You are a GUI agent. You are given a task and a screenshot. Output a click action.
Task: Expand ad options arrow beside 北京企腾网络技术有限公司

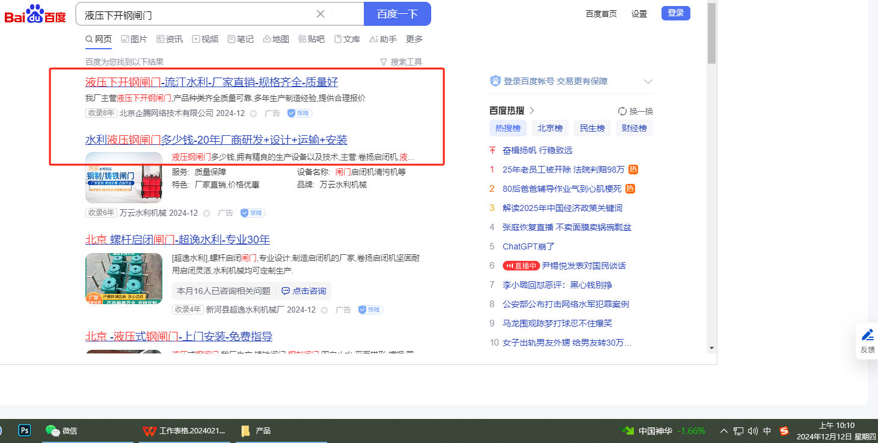(x=253, y=114)
